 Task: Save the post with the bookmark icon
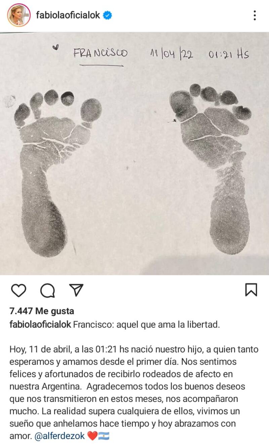[251, 290]
